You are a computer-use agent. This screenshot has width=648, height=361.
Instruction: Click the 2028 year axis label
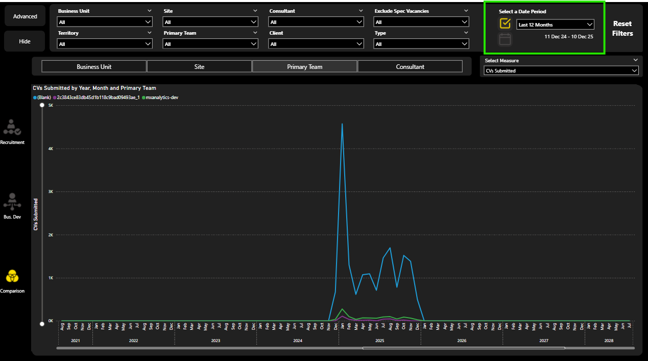609,341
